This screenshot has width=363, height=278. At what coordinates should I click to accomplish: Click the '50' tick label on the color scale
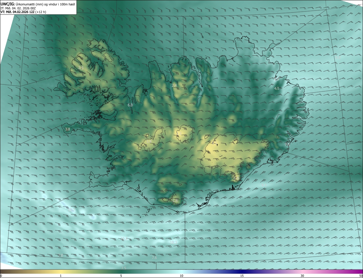(x=360, y=276)
